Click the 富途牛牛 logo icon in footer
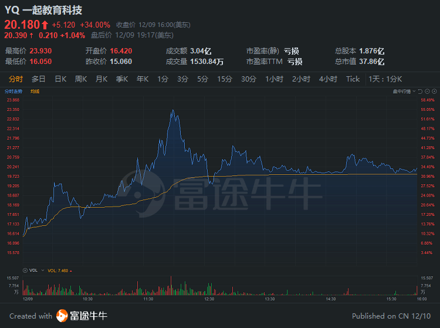Screen dimensions: 440x328 tap(62, 316)
